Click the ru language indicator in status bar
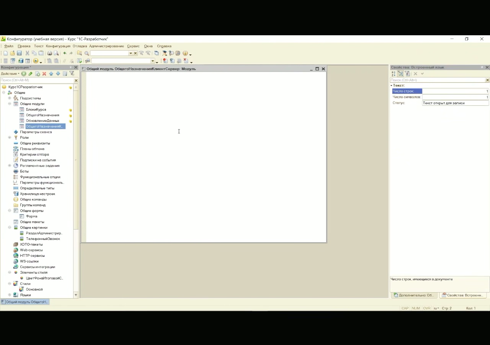Screen dimensions: 490x345 click(436, 308)
